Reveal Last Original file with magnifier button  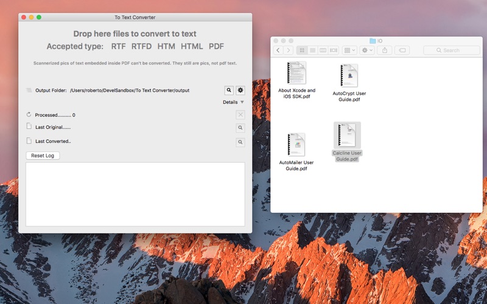240,128
